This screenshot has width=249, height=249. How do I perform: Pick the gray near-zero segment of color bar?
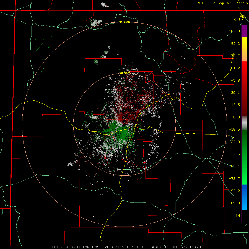pos(244,123)
